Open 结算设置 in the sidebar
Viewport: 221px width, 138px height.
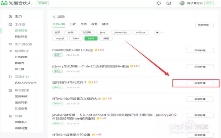[21, 128]
